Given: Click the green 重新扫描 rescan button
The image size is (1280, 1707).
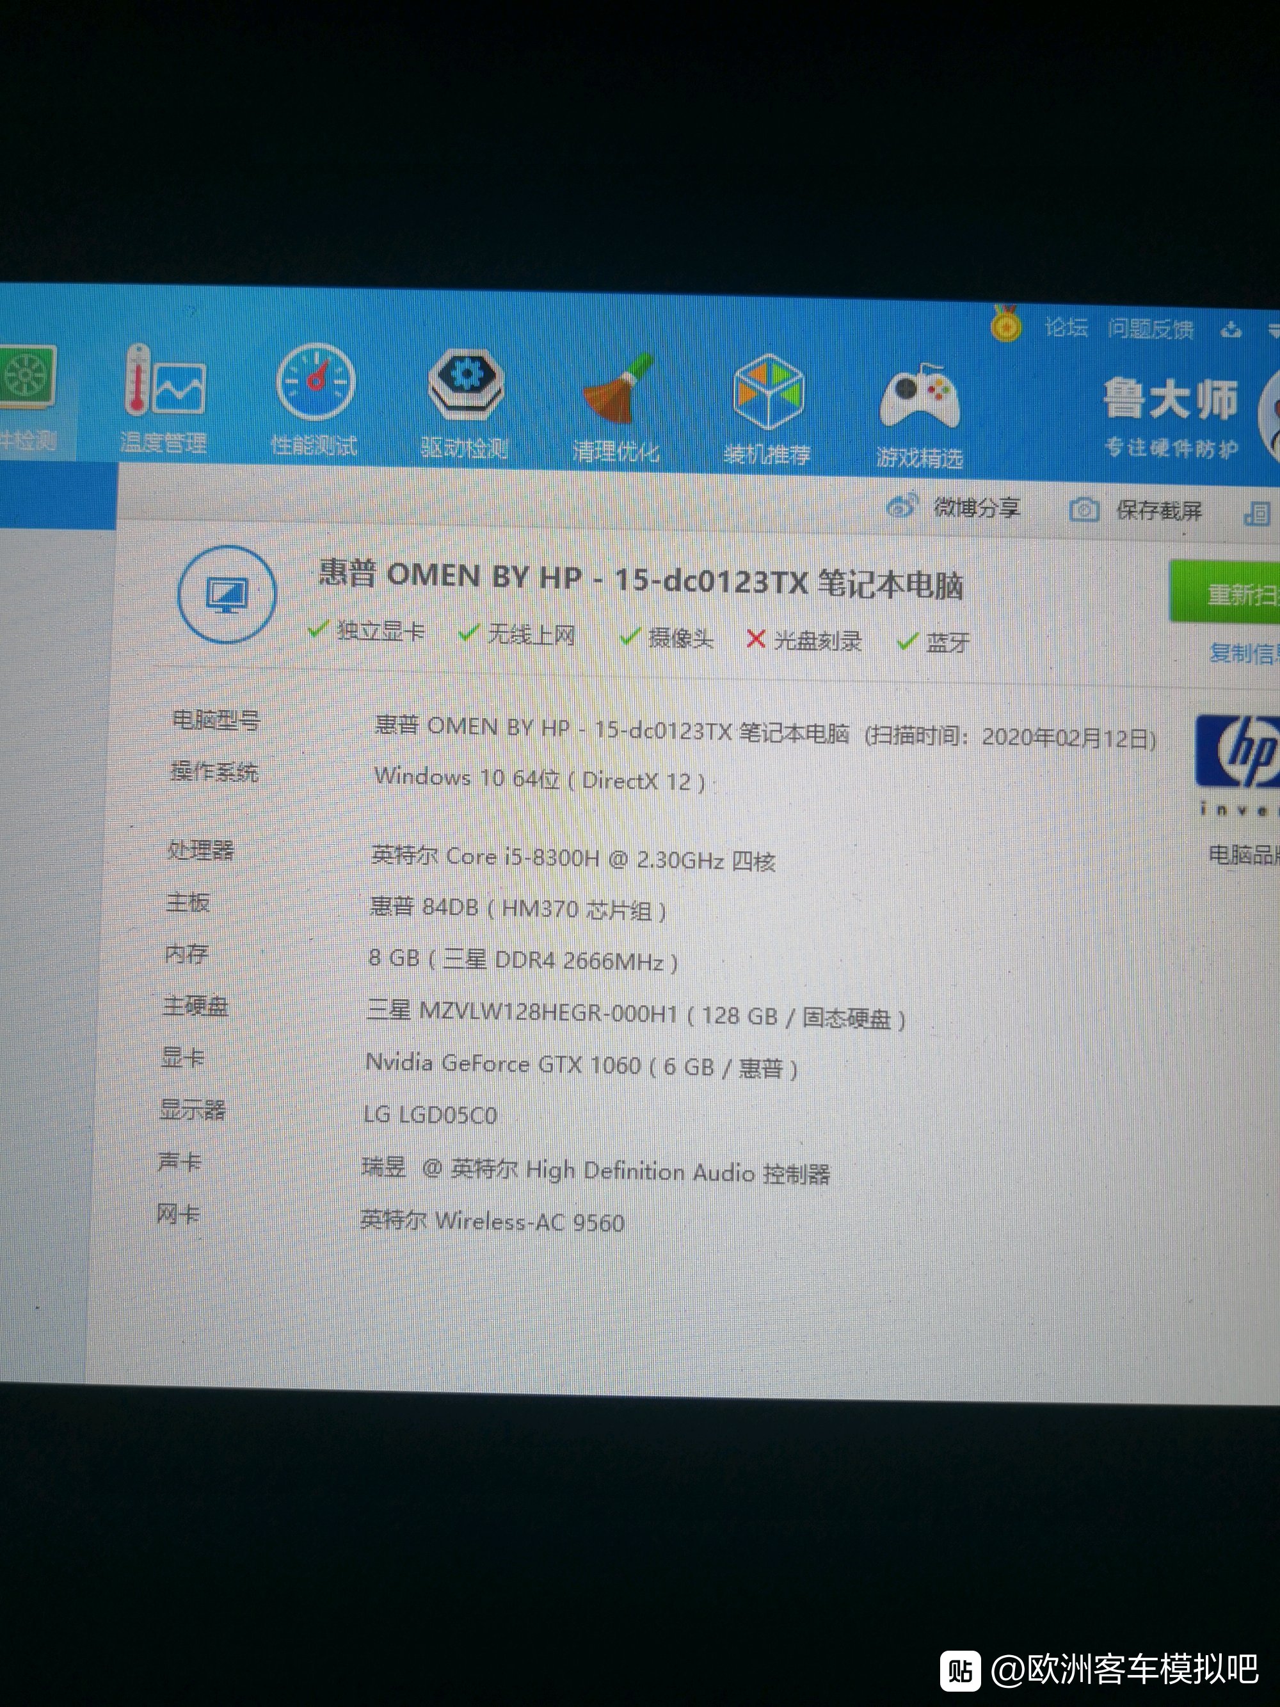Looking at the screenshot, I should pyautogui.click(x=1224, y=593).
